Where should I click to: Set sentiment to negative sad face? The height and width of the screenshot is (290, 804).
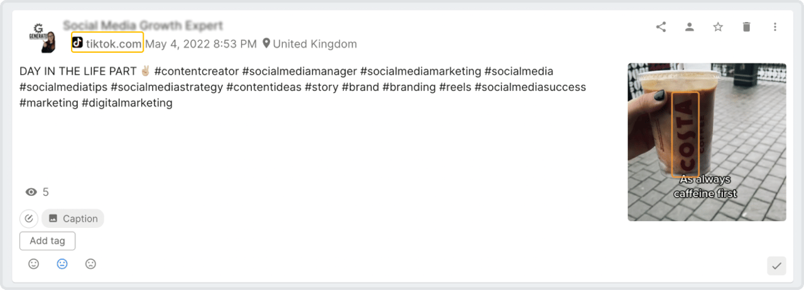(90, 264)
